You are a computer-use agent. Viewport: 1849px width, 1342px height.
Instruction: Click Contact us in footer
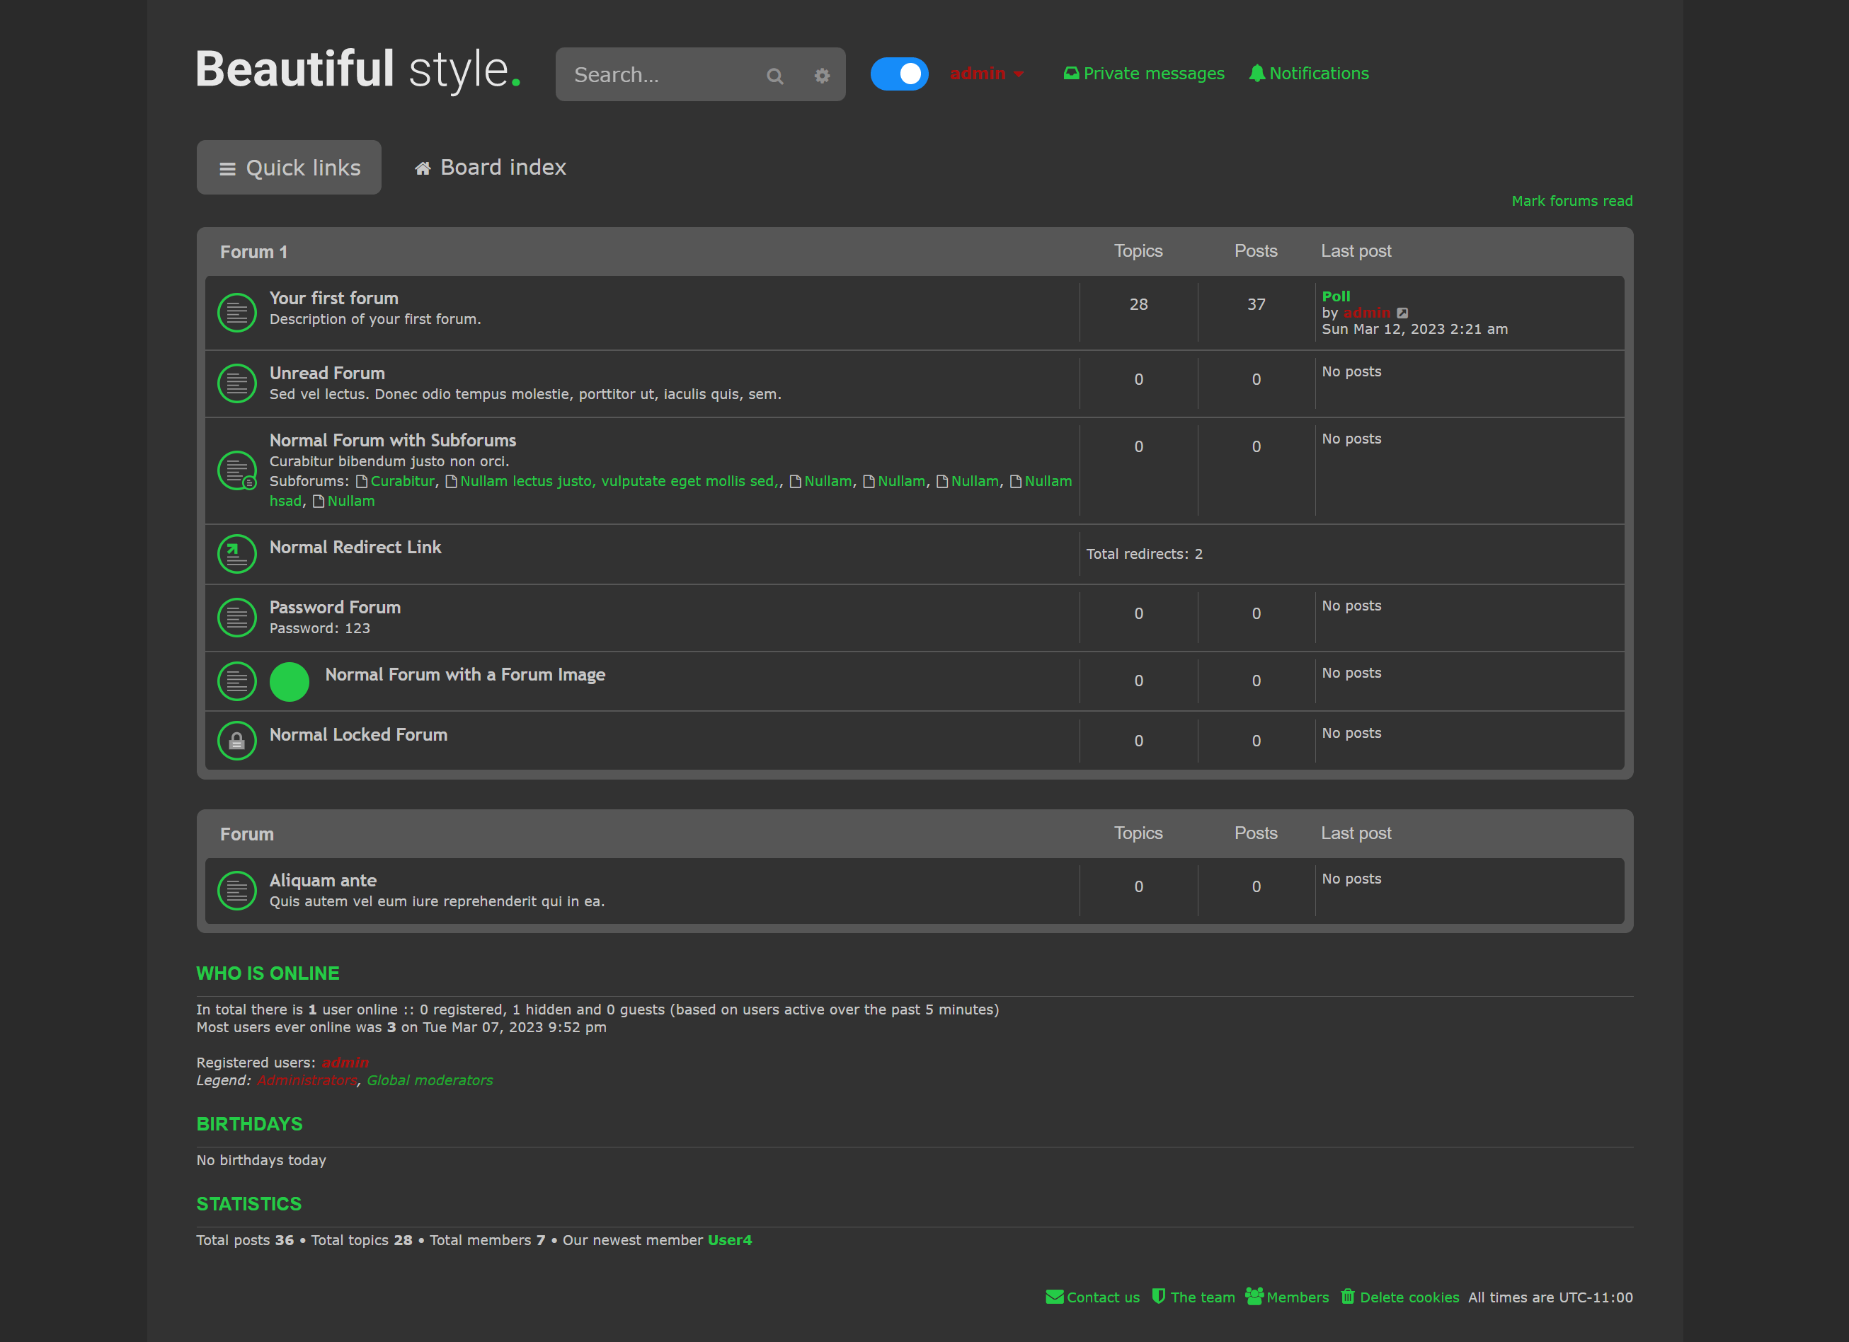1092,1297
